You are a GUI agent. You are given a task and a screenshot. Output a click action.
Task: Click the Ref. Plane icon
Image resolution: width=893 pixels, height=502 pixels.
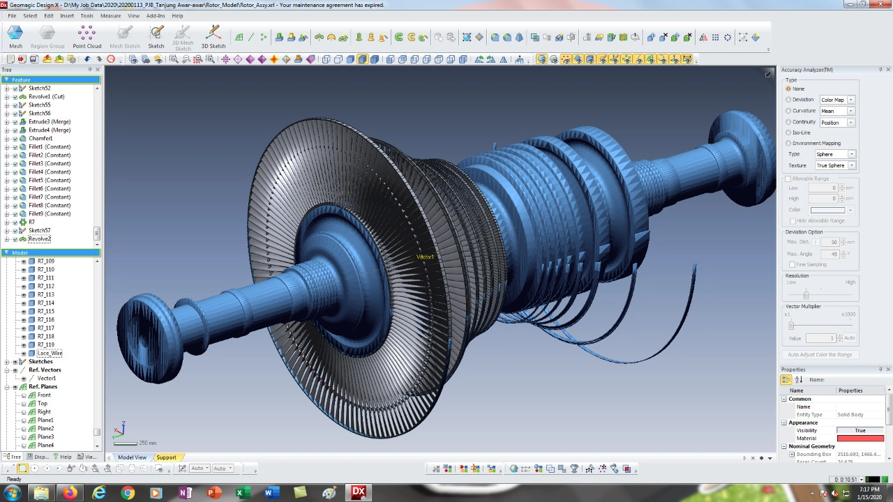239,37
